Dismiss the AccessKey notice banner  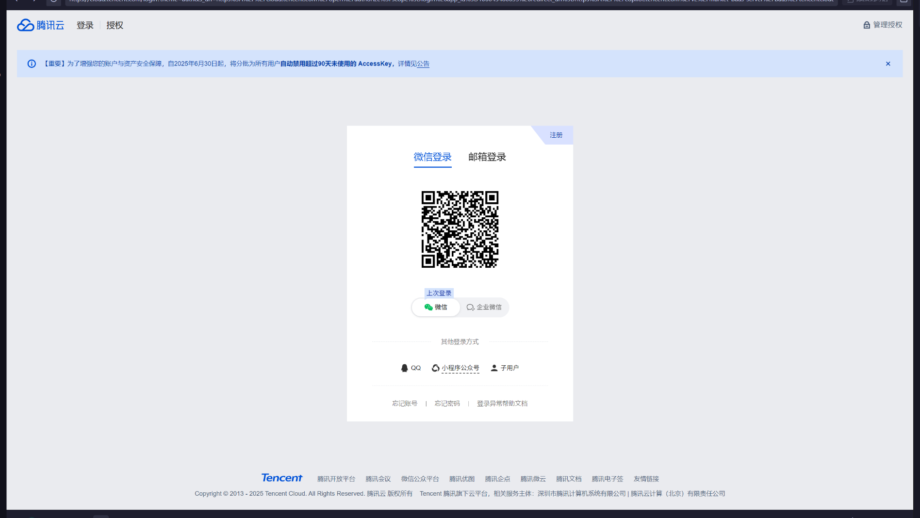(888, 64)
